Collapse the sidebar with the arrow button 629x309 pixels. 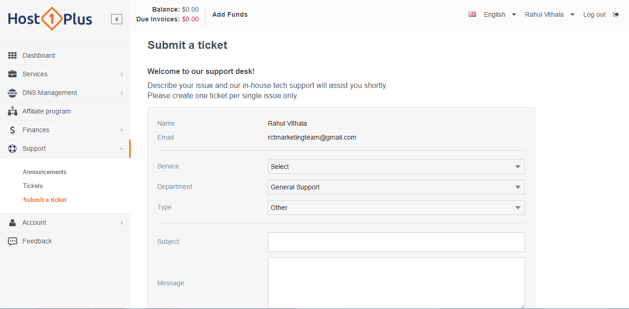click(x=116, y=19)
